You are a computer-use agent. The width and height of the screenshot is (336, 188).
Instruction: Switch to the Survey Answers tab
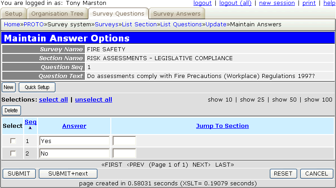coord(177,14)
